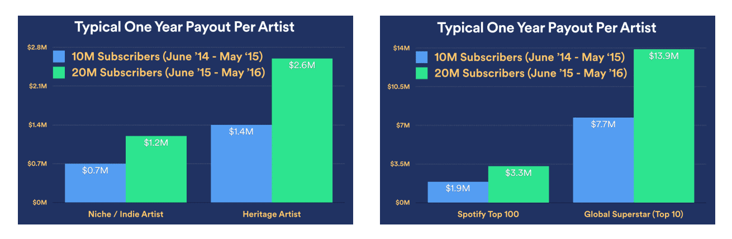Image resolution: width=732 pixels, height=239 pixels.
Task: Click the $14M y-axis tick label
Action: click(x=401, y=49)
